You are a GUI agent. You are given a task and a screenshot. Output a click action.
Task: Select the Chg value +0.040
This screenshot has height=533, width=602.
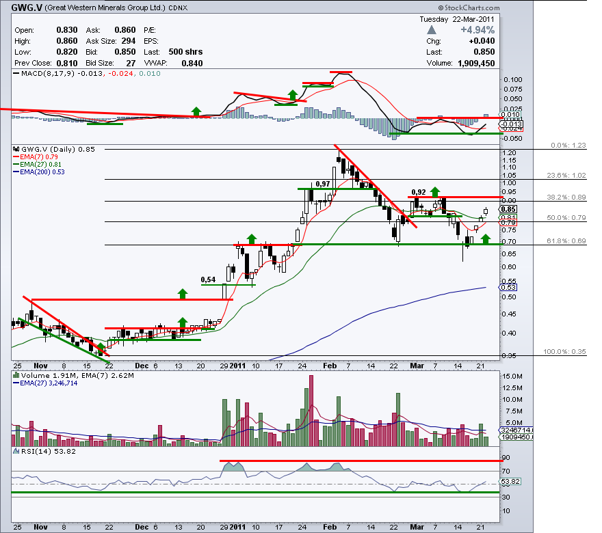(x=482, y=41)
